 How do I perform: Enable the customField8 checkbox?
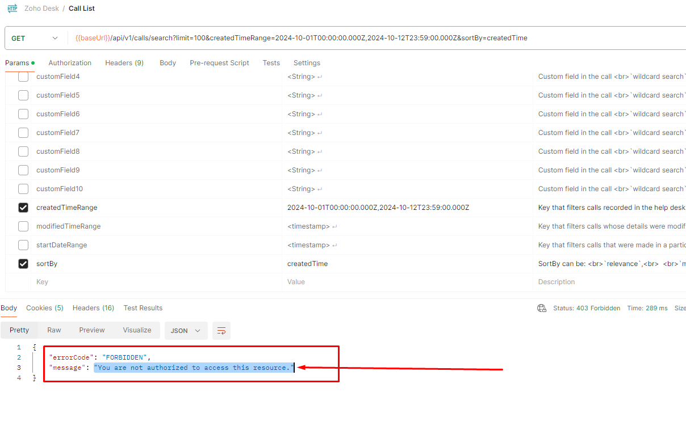click(x=23, y=151)
